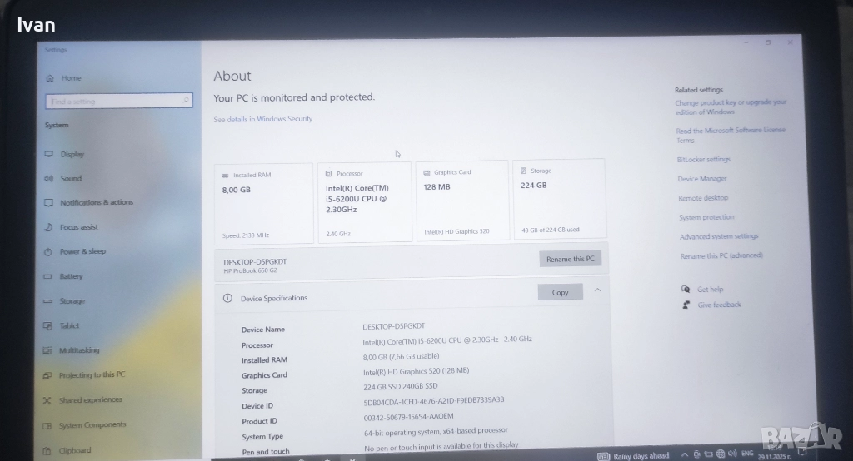Viewport: 853px width, 461px height.
Task: Click the Rename this PC button
Action: click(x=570, y=259)
